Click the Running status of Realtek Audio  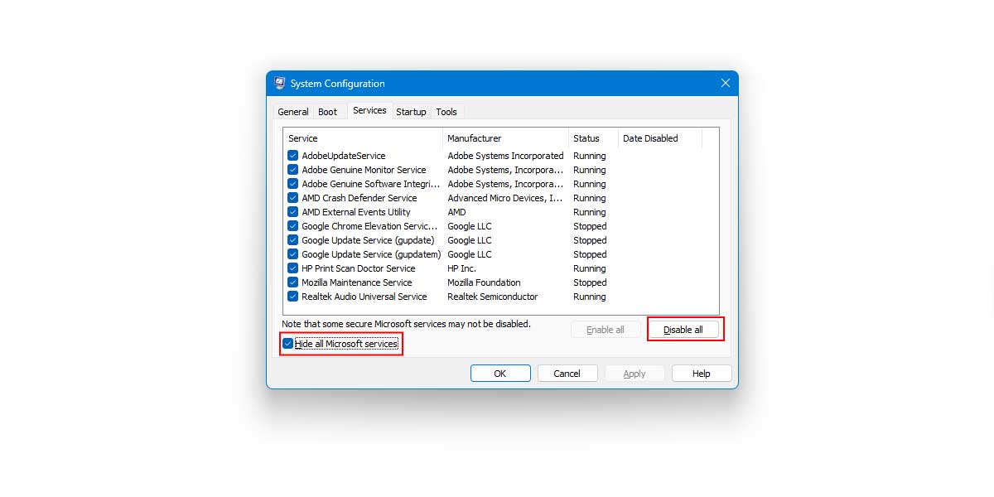(x=590, y=297)
